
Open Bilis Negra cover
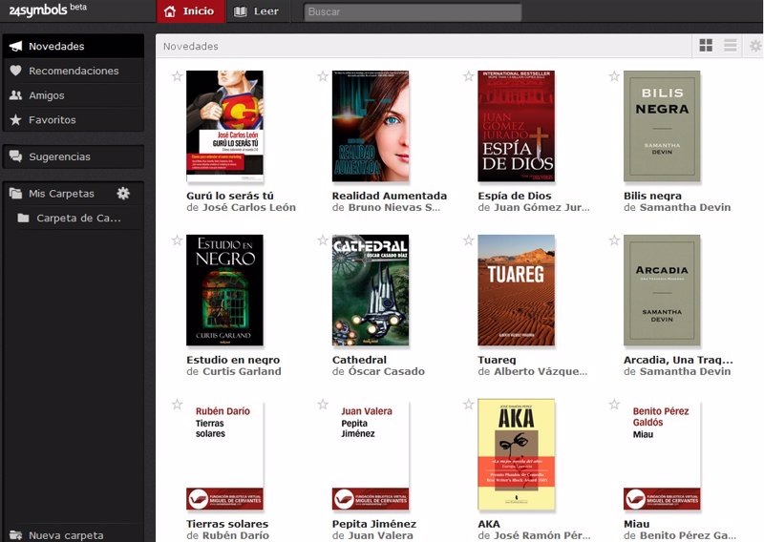coord(662,126)
